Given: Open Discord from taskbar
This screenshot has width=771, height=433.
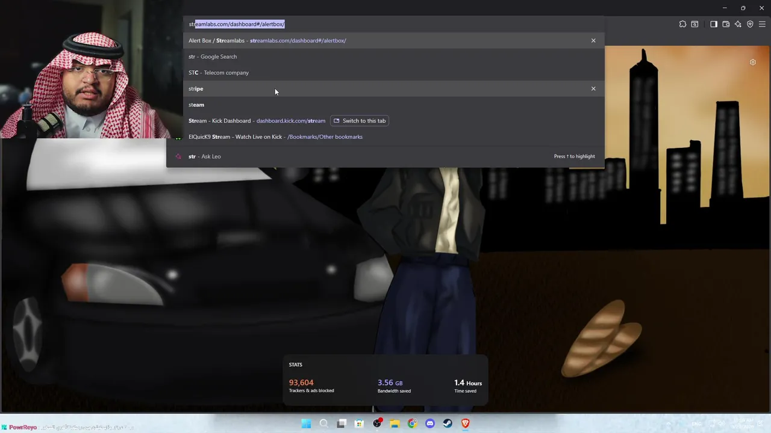Looking at the screenshot, I should click(x=430, y=423).
